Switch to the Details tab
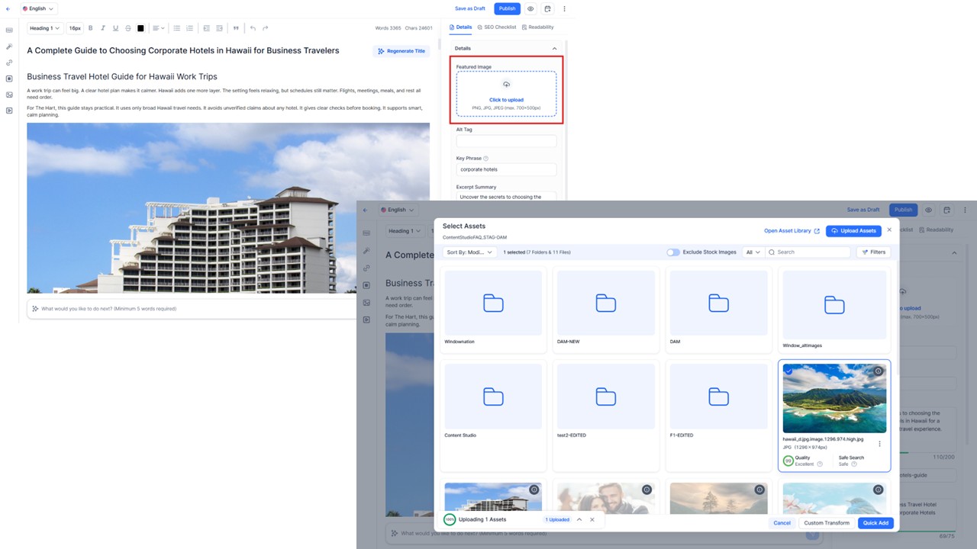Viewport: 977px width, 549px height. click(460, 27)
